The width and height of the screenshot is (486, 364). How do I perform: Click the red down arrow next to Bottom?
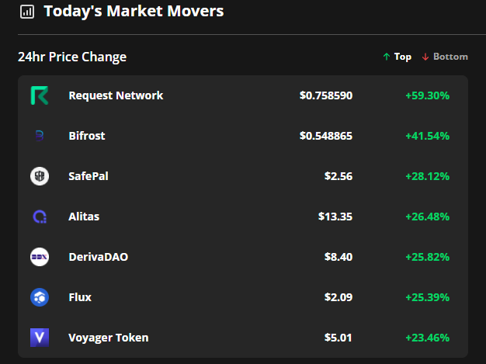pos(425,57)
